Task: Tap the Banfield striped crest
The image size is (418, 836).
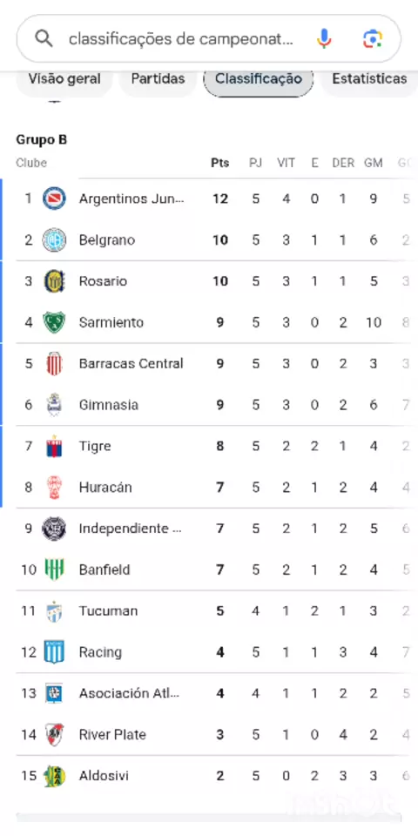Action: click(x=54, y=570)
